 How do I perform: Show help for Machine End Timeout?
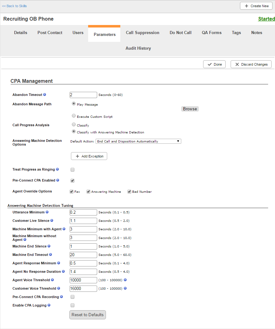50,255
